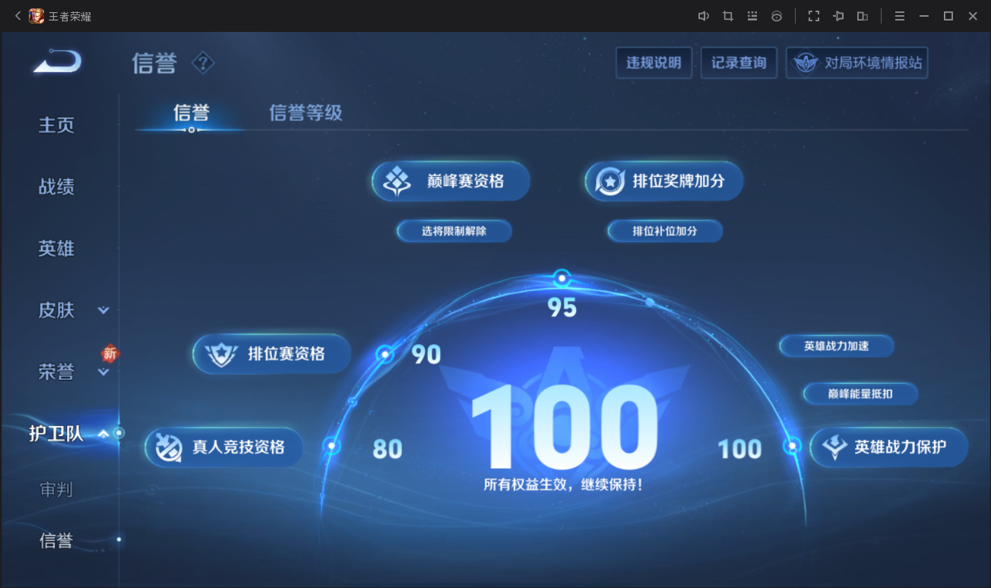This screenshot has width=991, height=588.
Task: Open the 战绩 sidebar menu item
Action: [55, 187]
